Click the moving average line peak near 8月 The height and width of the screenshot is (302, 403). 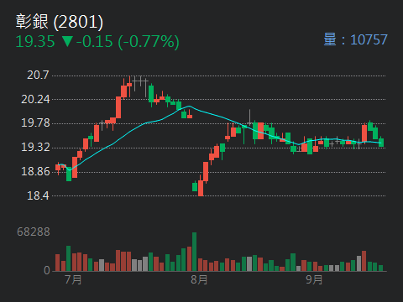[x=190, y=107]
